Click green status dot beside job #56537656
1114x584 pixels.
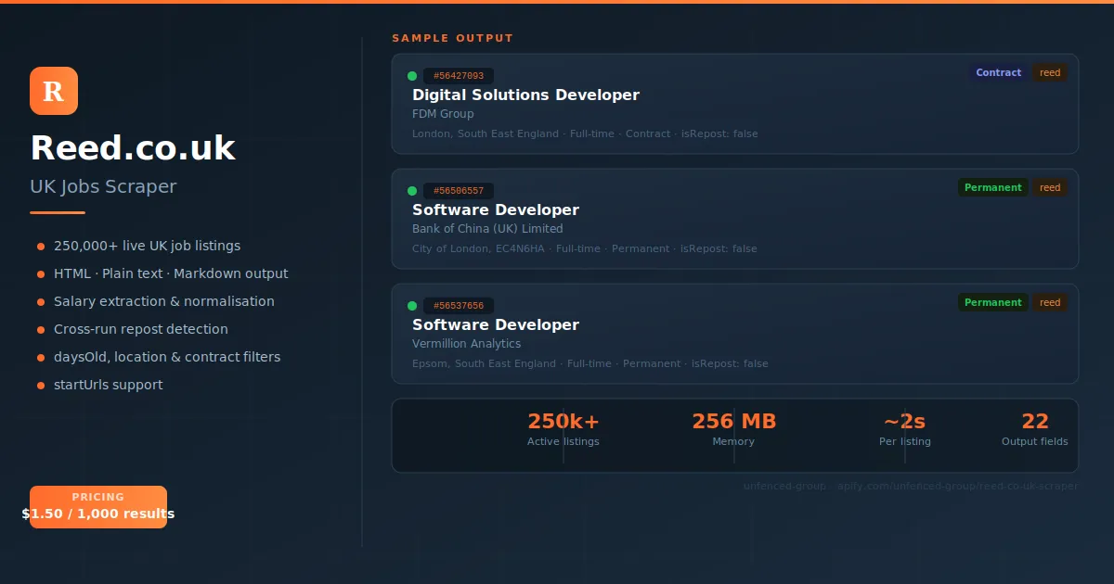coord(412,306)
